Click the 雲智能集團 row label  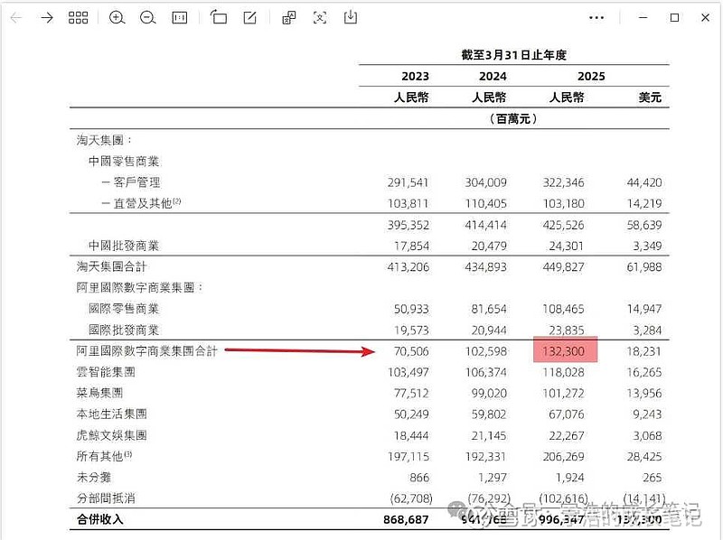[x=106, y=372]
